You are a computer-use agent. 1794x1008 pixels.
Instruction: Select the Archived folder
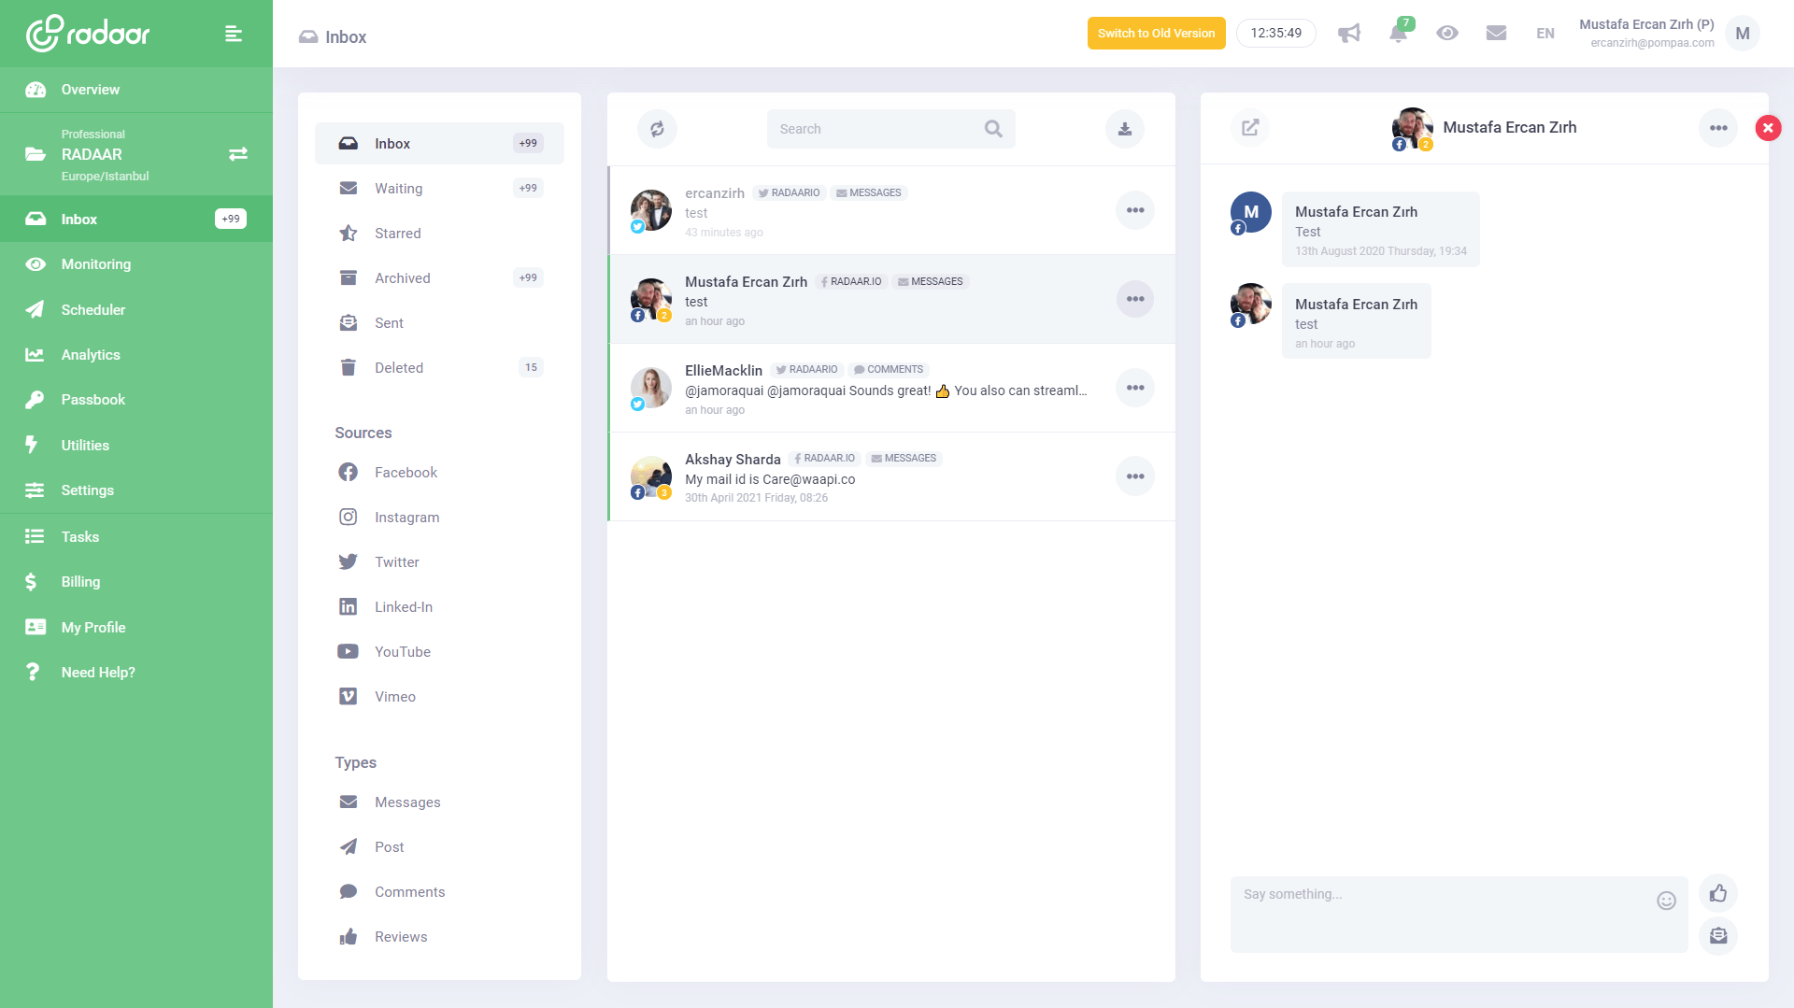(402, 278)
